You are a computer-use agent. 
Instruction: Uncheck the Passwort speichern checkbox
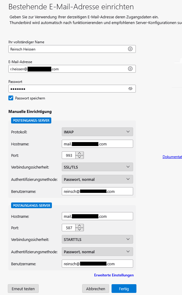11,98
